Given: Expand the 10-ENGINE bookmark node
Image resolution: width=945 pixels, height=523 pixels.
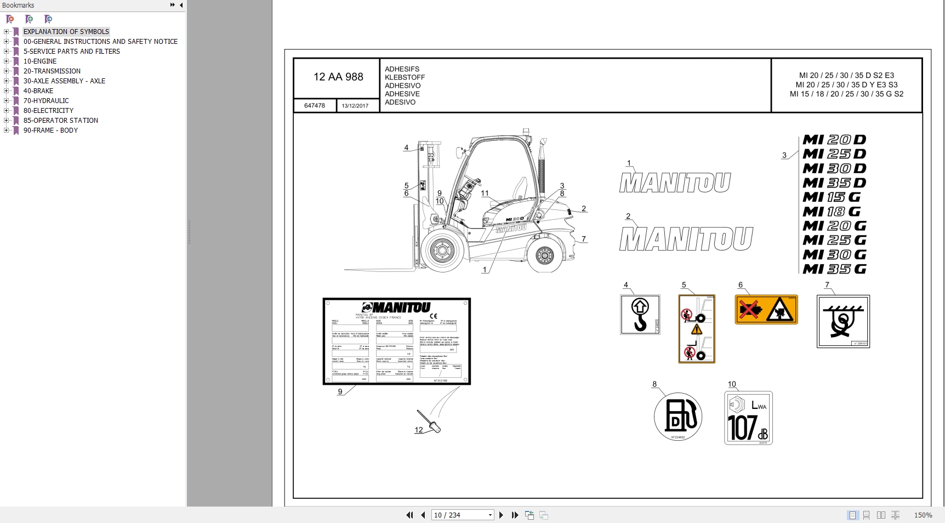Looking at the screenshot, I should point(6,61).
